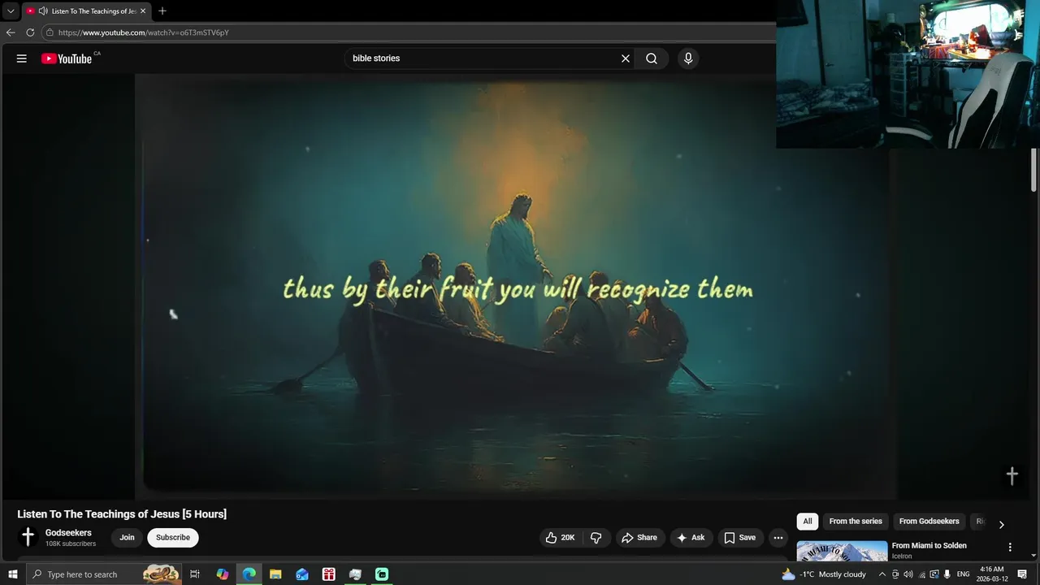
Task: Open Meet Now camera tray icon
Action: 895,574
